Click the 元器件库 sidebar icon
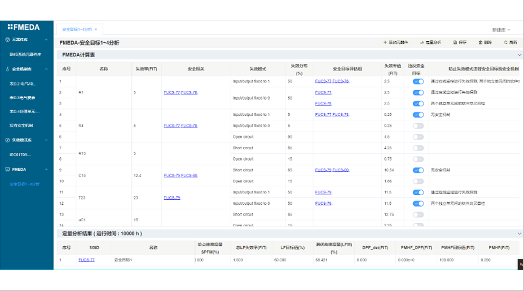The height and width of the screenshot is (291, 524). (8, 40)
